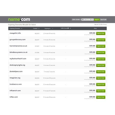Screen dimensions: 115x115
Task: Toggle the Expiring in sort order arrow
Action: (53, 28)
